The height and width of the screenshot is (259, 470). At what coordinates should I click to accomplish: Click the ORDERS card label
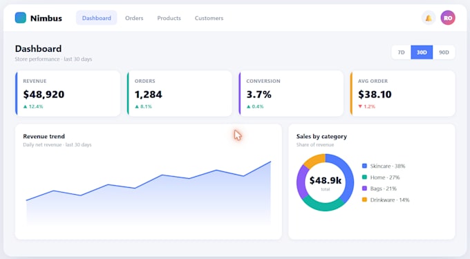pyautogui.click(x=144, y=81)
